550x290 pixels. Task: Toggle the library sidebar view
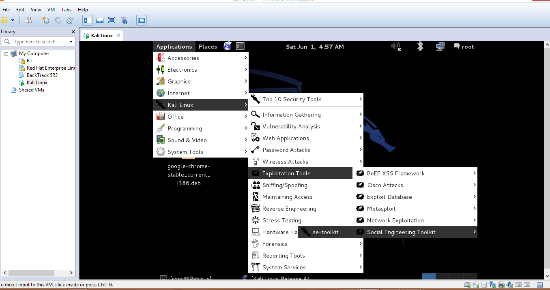tap(87, 20)
